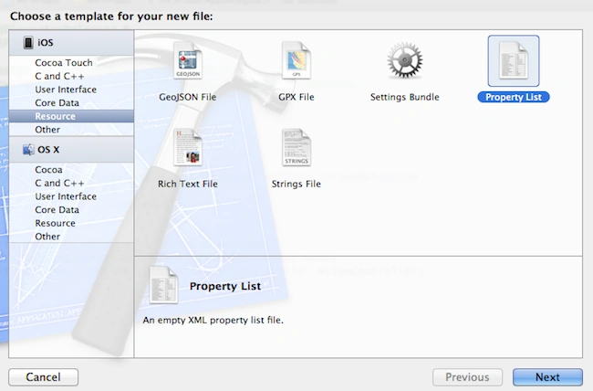Click the GeoJSON File label

click(x=188, y=97)
